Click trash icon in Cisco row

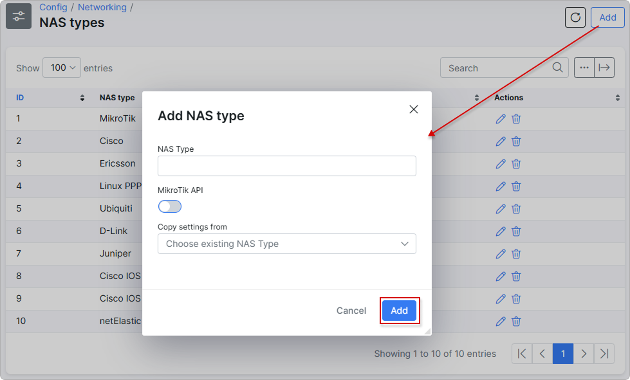[x=516, y=141]
